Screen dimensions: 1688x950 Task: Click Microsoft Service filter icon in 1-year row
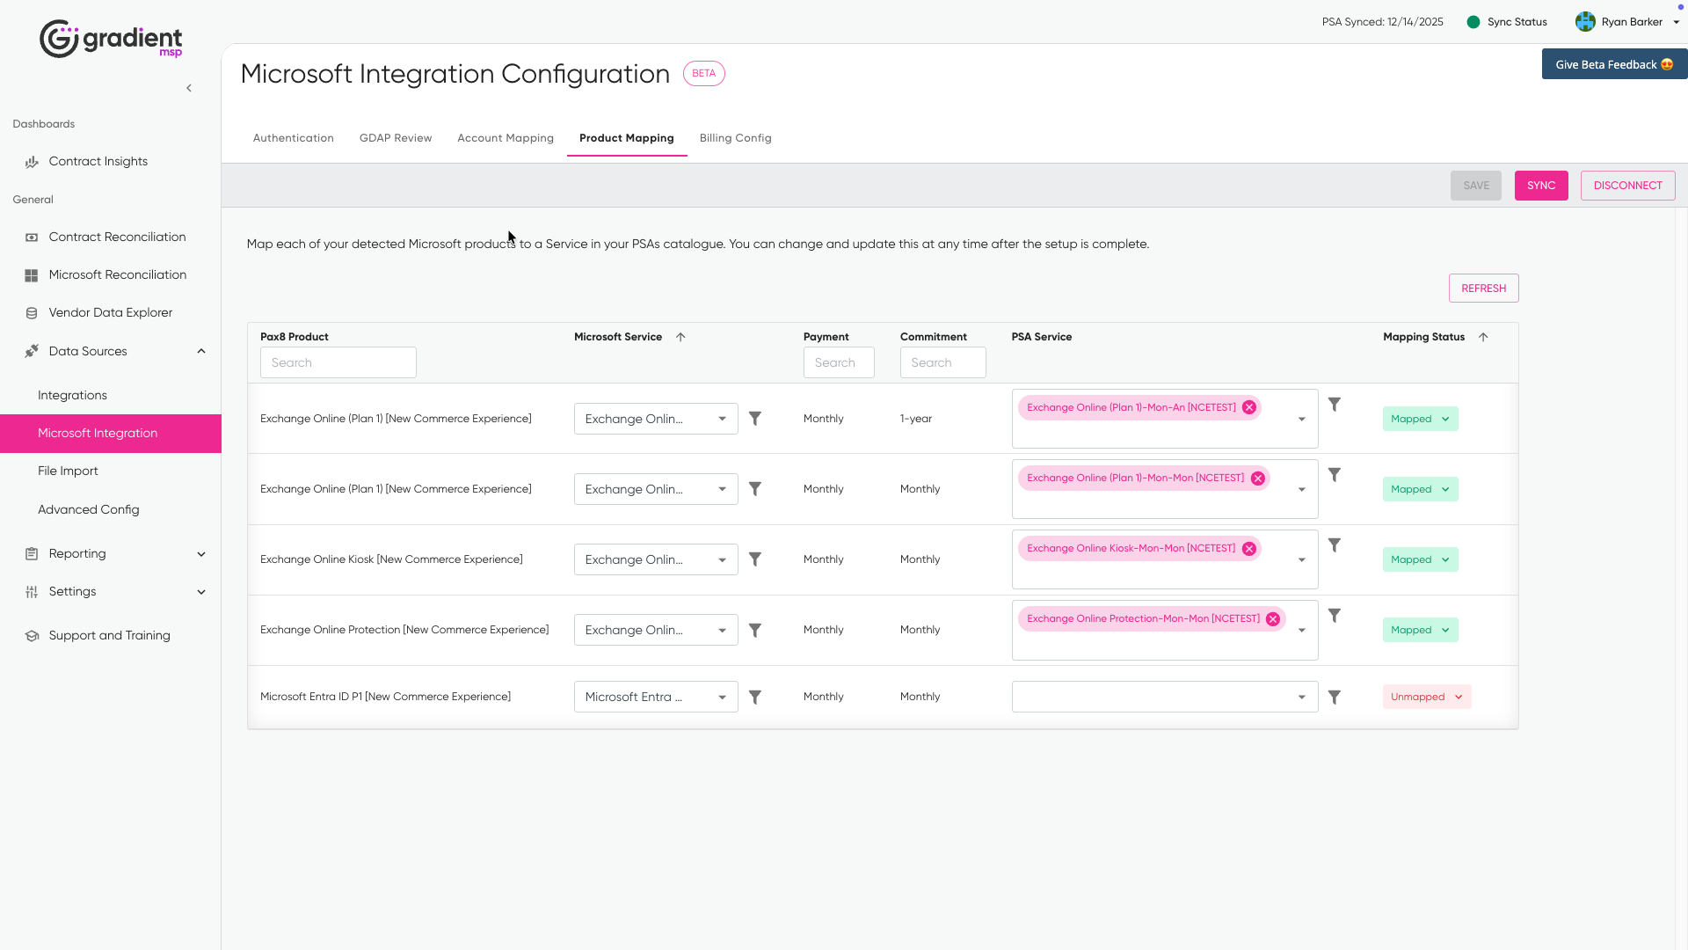pos(755,419)
